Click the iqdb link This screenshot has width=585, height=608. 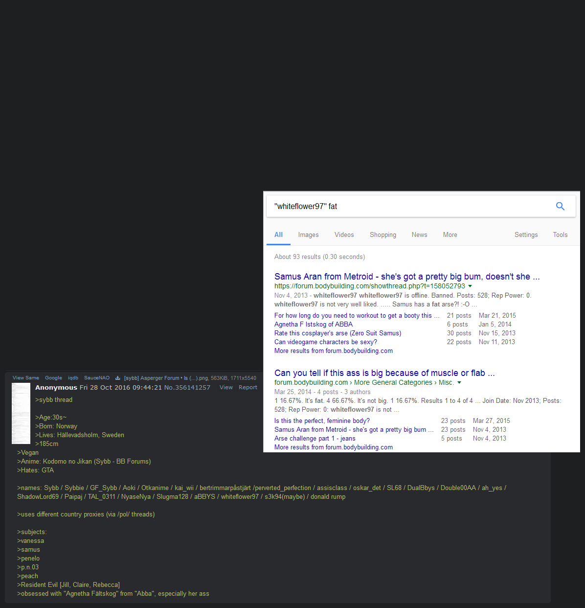(x=73, y=378)
